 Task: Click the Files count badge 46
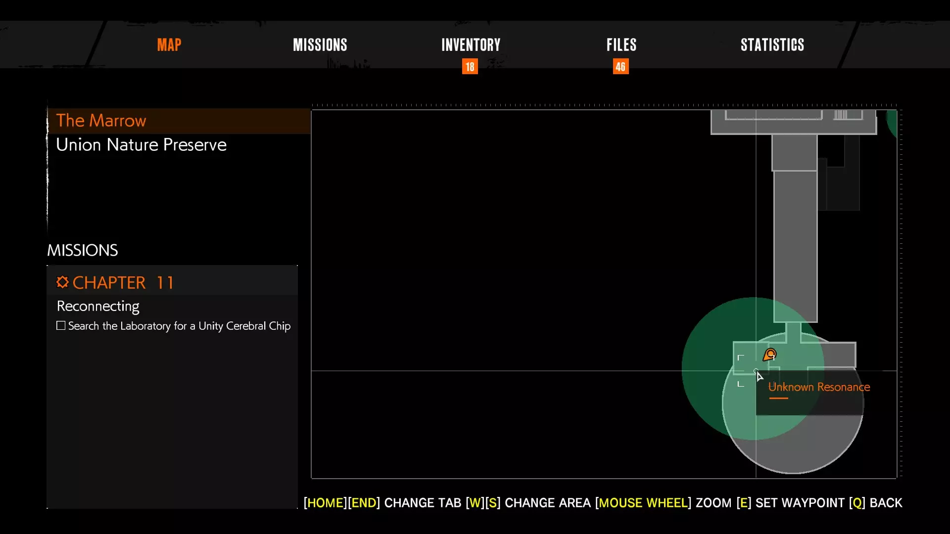point(620,66)
